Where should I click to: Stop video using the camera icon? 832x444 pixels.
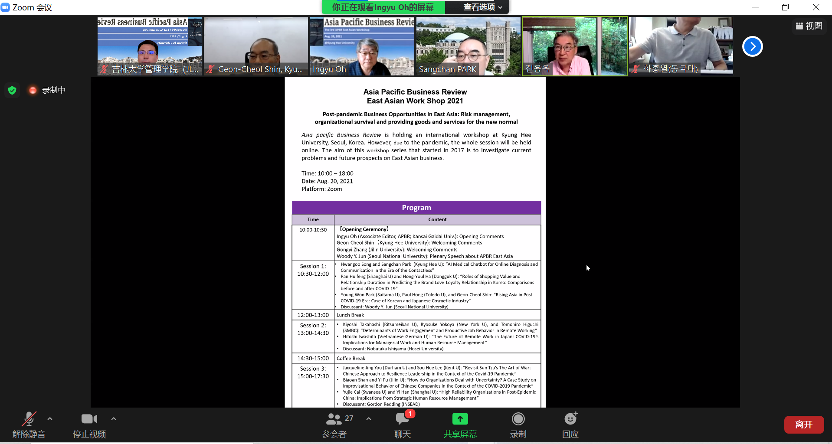tap(89, 419)
